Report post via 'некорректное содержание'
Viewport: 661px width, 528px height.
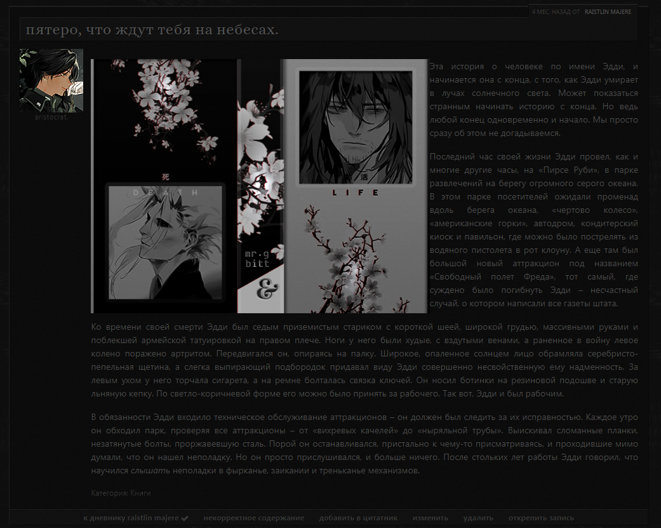click(254, 518)
